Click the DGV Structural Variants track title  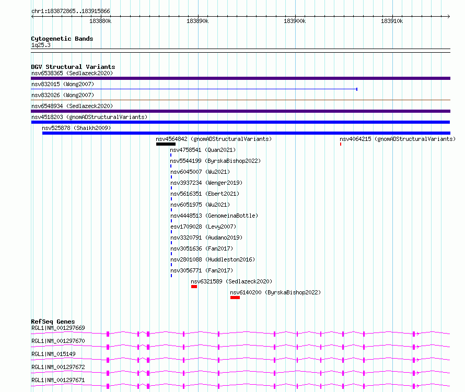click(73, 67)
